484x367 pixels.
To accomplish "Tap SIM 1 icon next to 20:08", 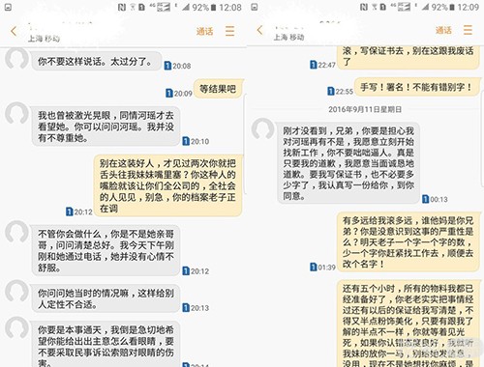I will tap(167, 66).
